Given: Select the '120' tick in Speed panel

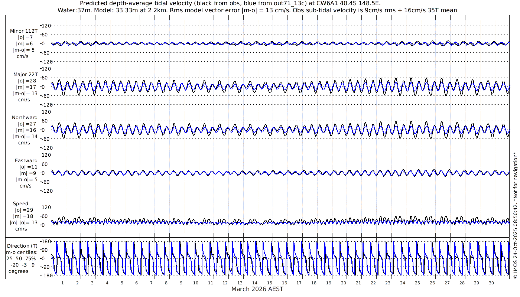Looking at the screenshot, I should [46, 207].
